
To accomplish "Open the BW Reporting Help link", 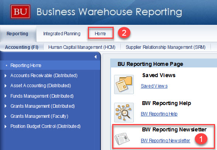I will tap(159, 114).
